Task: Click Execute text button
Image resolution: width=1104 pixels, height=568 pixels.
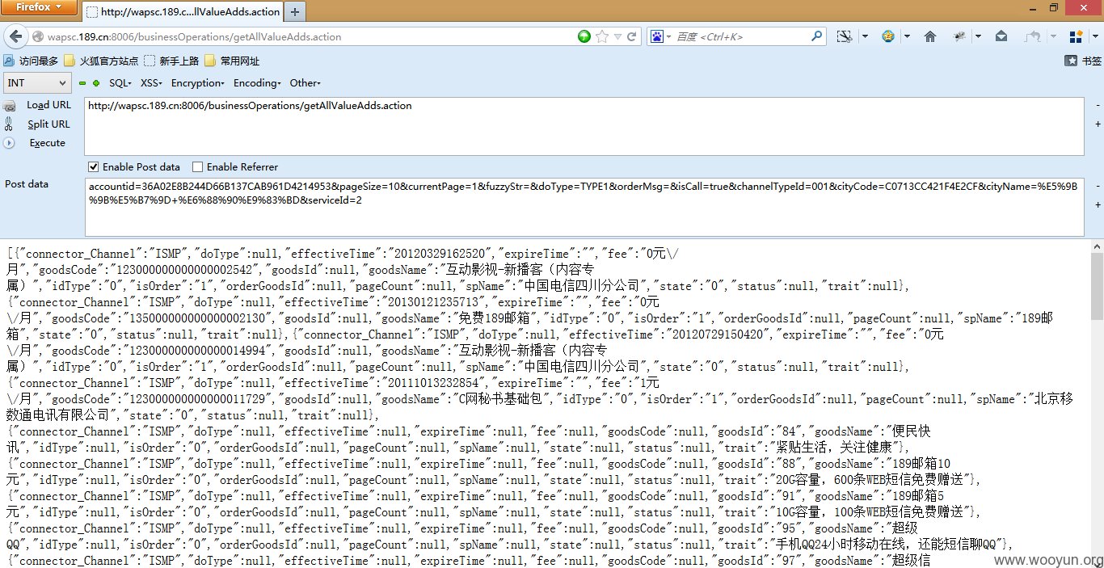Action: click(x=48, y=143)
